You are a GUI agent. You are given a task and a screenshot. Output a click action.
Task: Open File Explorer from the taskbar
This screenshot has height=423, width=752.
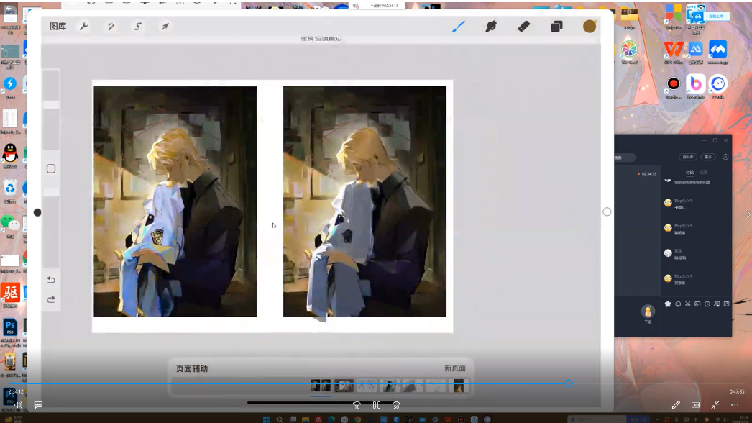(306, 419)
